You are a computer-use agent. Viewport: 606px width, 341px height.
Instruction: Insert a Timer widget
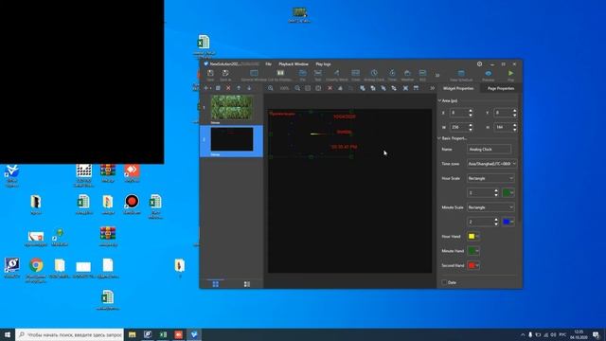[x=392, y=75]
